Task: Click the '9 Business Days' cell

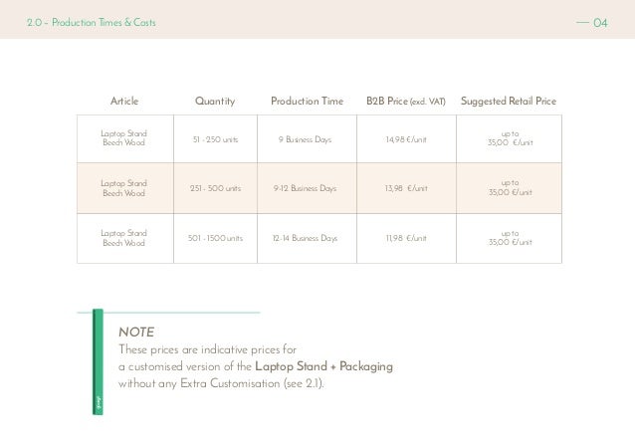Action: 305,140
